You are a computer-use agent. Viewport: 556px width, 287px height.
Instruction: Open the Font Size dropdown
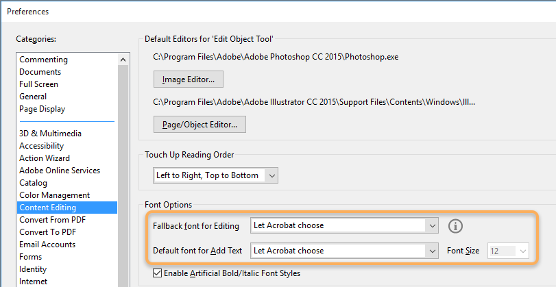508,251
